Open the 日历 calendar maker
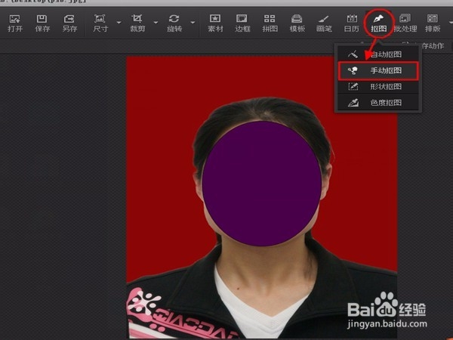Image resolution: width=453 pixels, height=340 pixels. coord(352,23)
